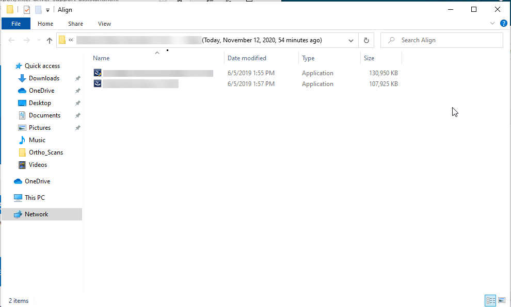Switch to Large icons view layout

click(x=502, y=300)
